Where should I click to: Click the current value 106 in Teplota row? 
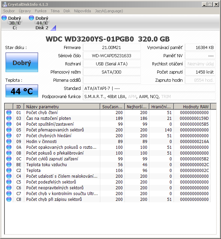coord(119,171)
